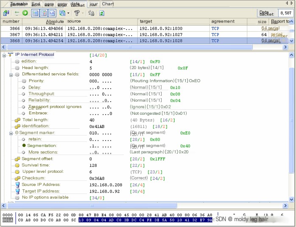The width and height of the screenshot is (296, 227).
Task: Click the Checksum field icon
Action: click(x=17, y=178)
